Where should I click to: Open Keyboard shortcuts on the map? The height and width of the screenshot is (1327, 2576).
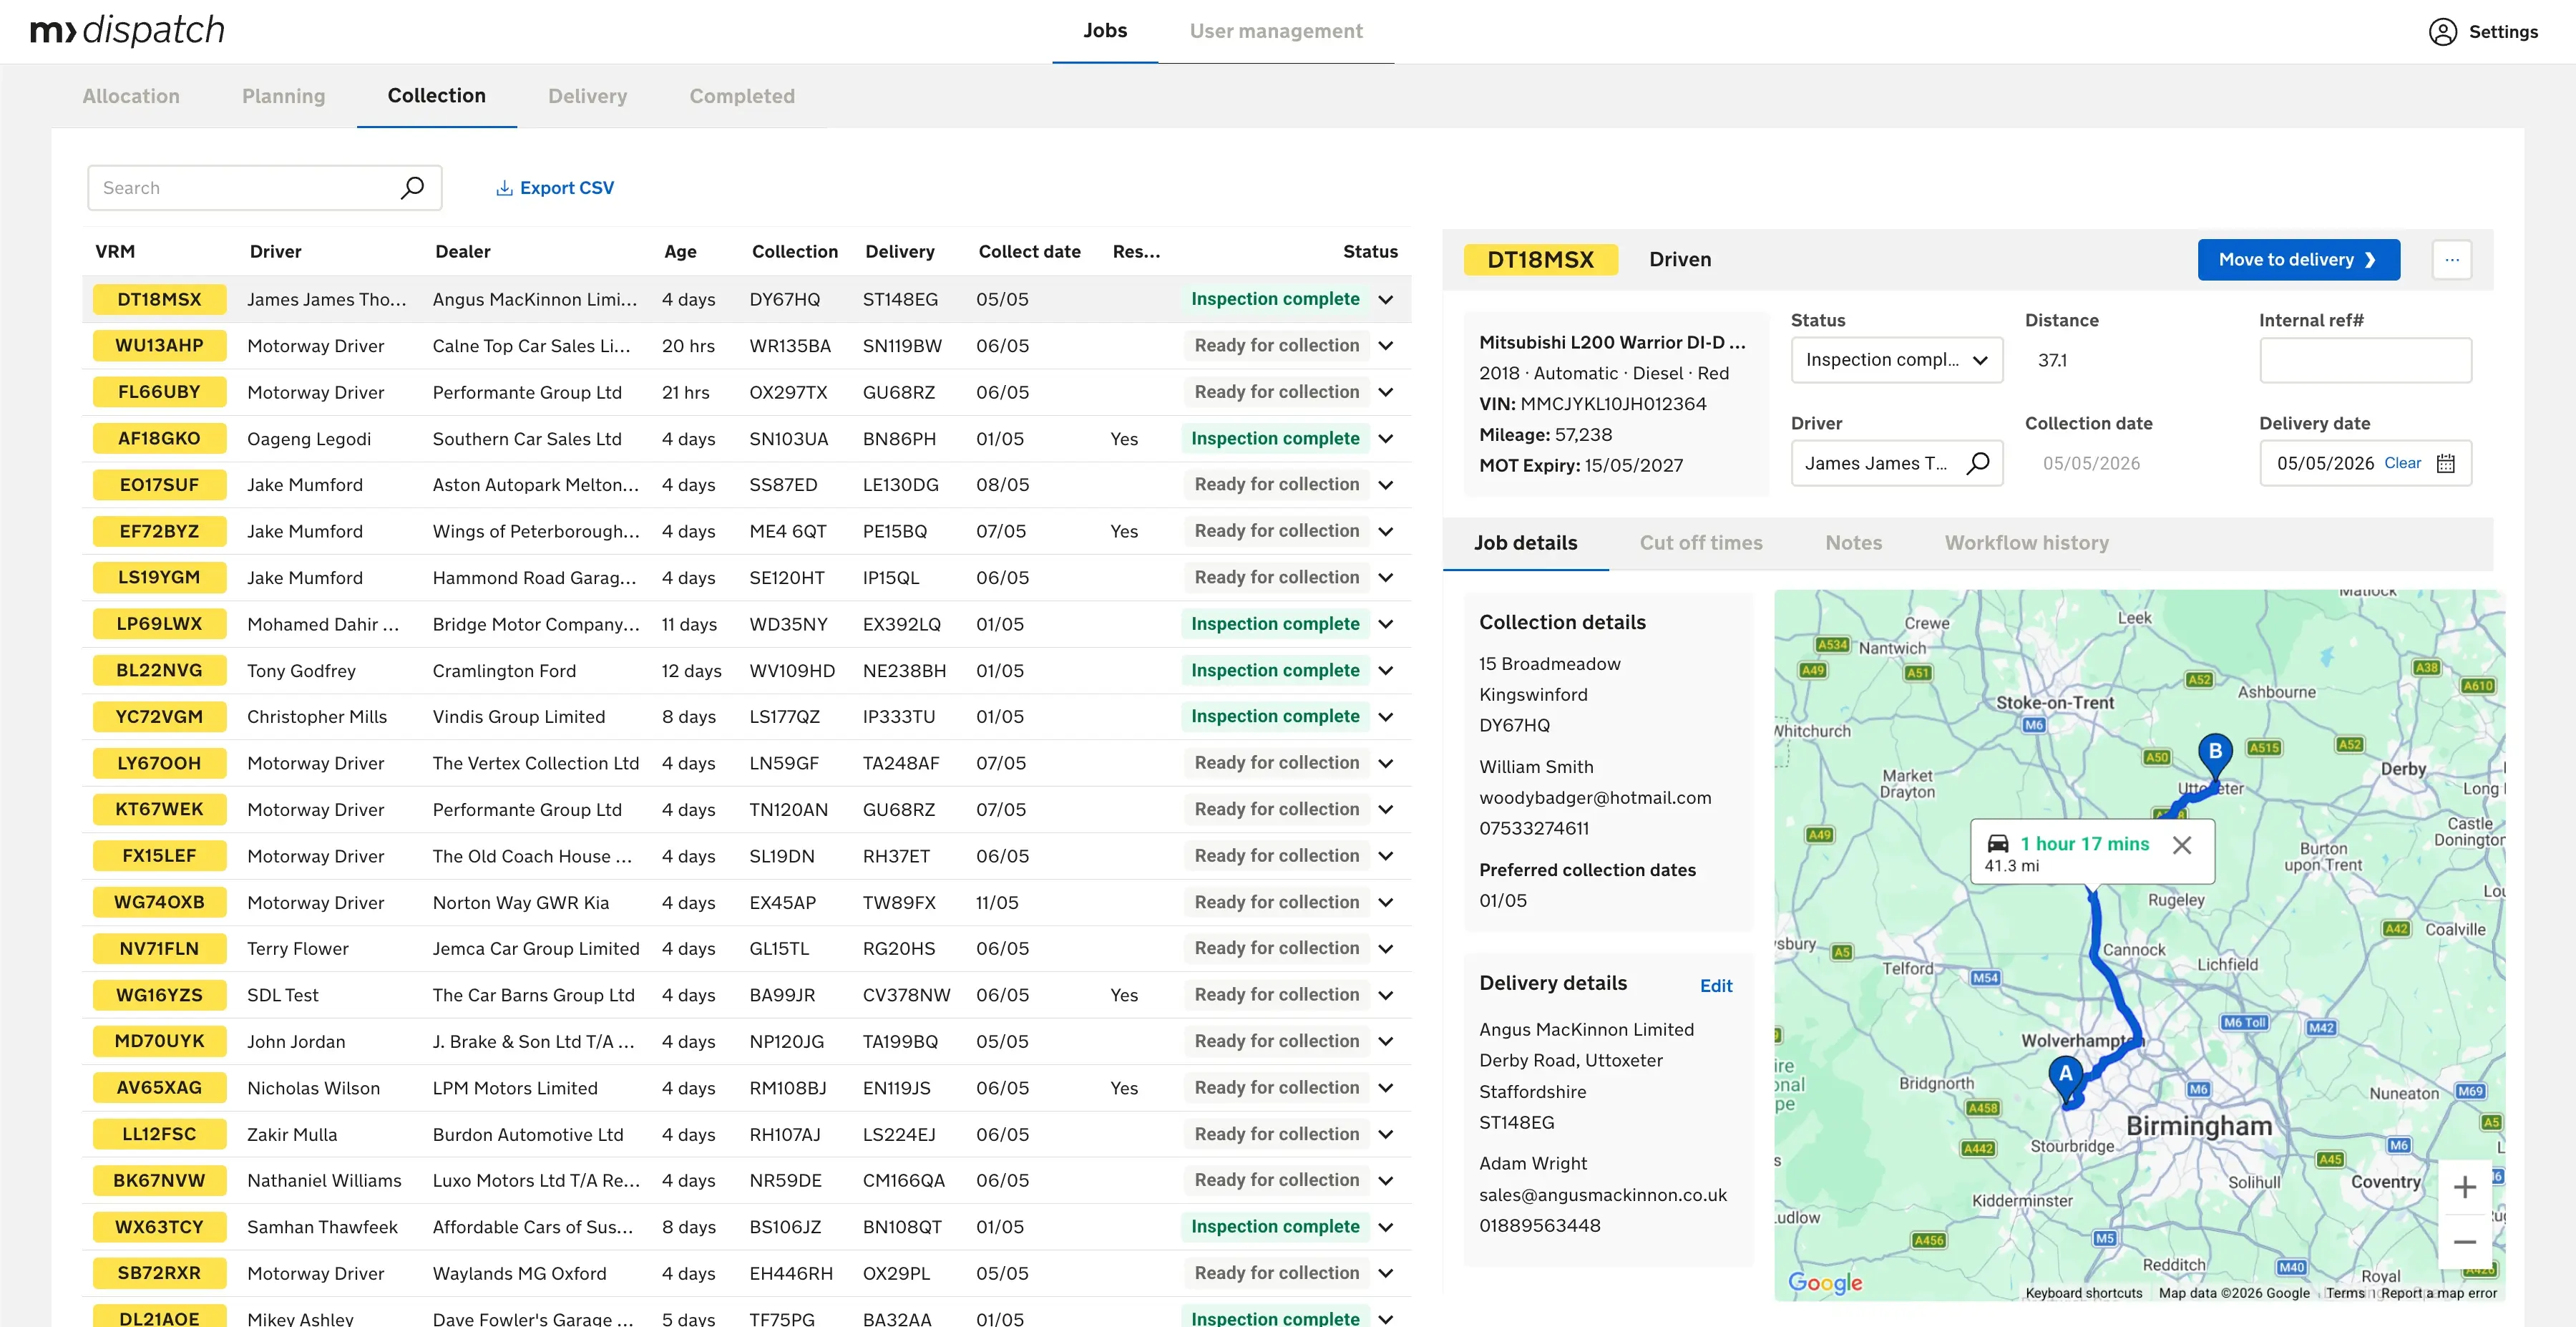tap(2084, 1293)
